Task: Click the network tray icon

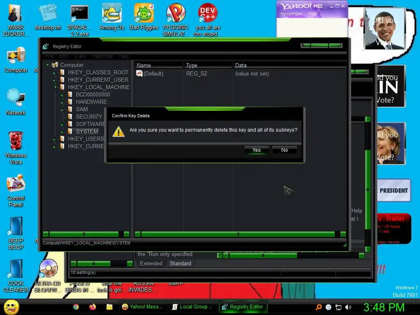Action: [338, 308]
